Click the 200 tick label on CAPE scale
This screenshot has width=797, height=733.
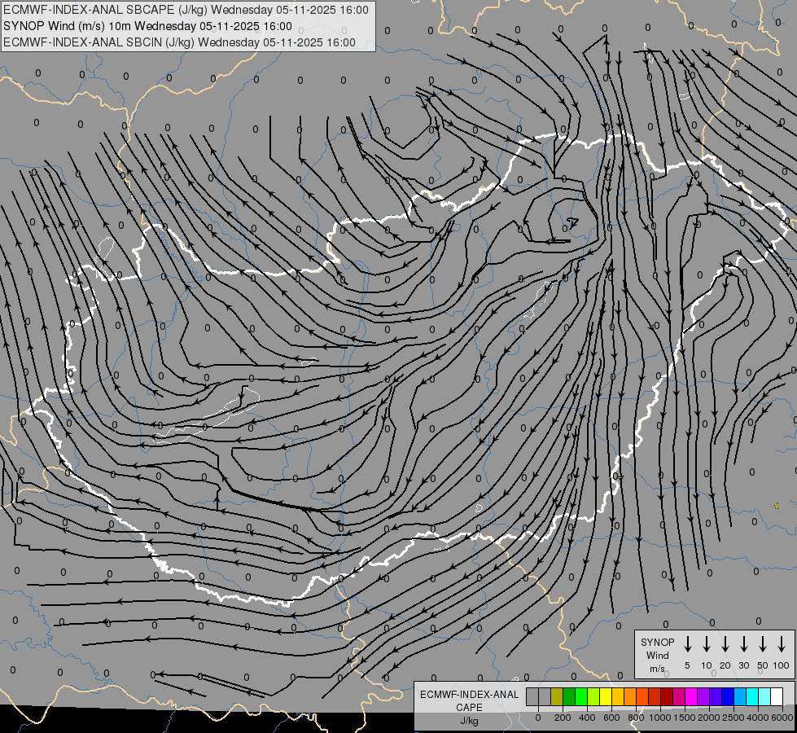pos(563,718)
